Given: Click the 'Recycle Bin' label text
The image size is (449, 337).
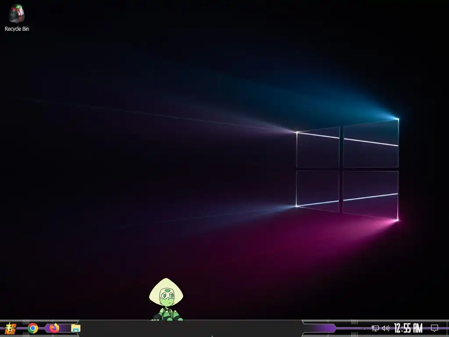Looking at the screenshot, I should pyautogui.click(x=17, y=29).
